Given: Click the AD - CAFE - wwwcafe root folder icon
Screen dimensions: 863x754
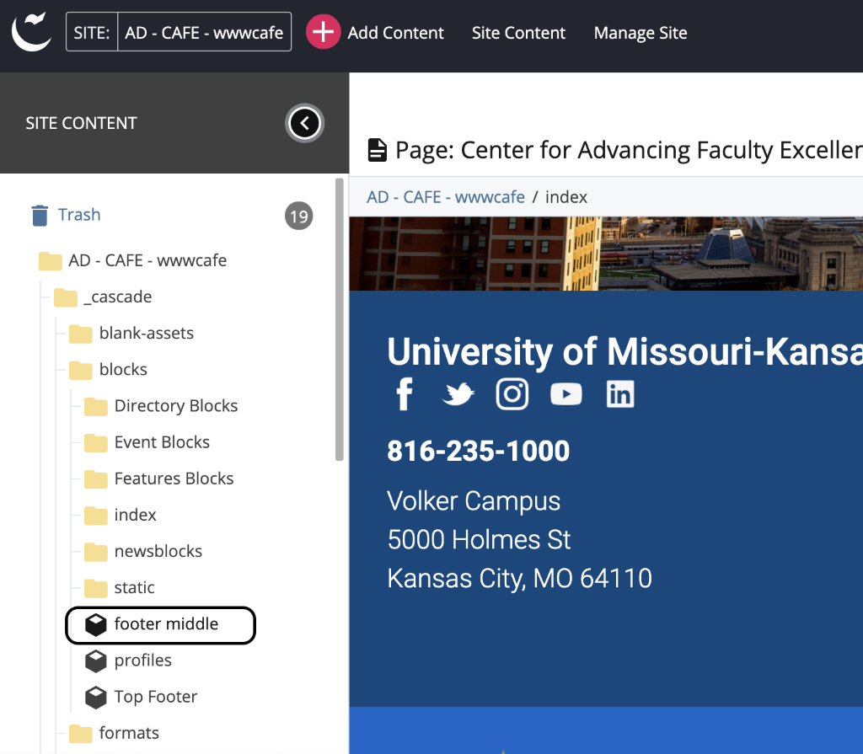Looking at the screenshot, I should pos(50,261).
